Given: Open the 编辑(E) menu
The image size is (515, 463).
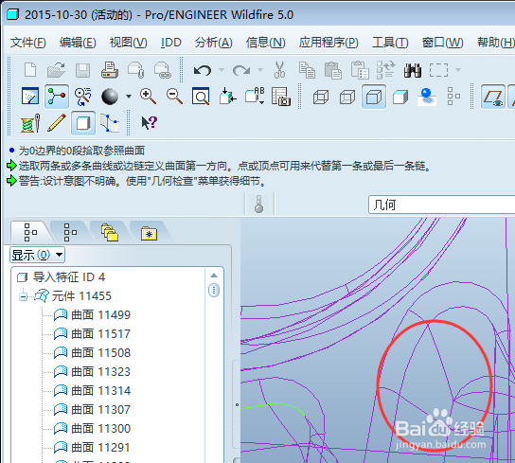Looking at the screenshot, I should [78, 43].
